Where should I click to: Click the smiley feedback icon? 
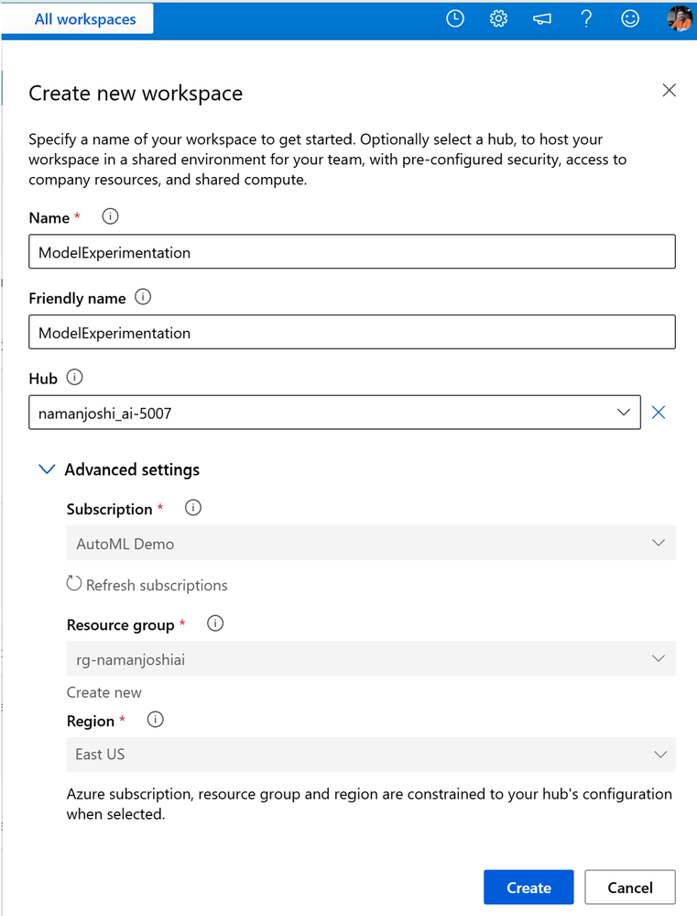click(630, 18)
